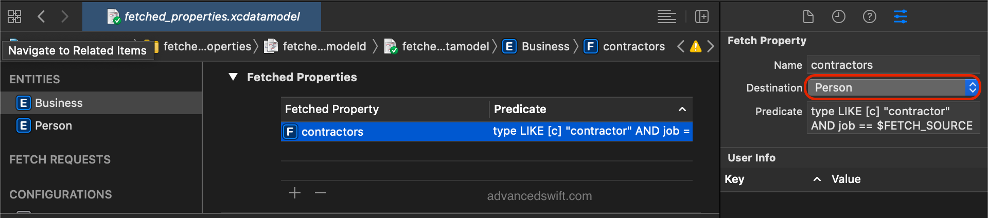This screenshot has height=218, width=988.
Task: Add an editor pane on right
Action: point(702,16)
